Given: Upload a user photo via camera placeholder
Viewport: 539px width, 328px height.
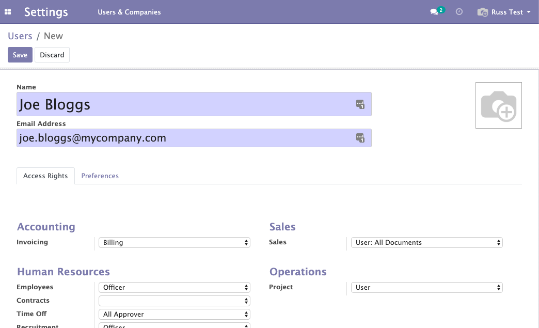Looking at the screenshot, I should (x=498, y=105).
